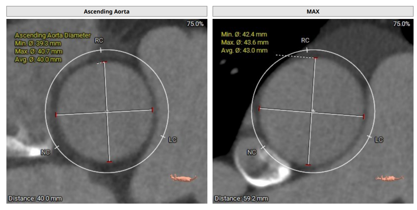Click crosshair center point in Ascending Aorta panel
Image resolution: width=417 pixels, height=210 pixels.
pyautogui.click(x=107, y=112)
